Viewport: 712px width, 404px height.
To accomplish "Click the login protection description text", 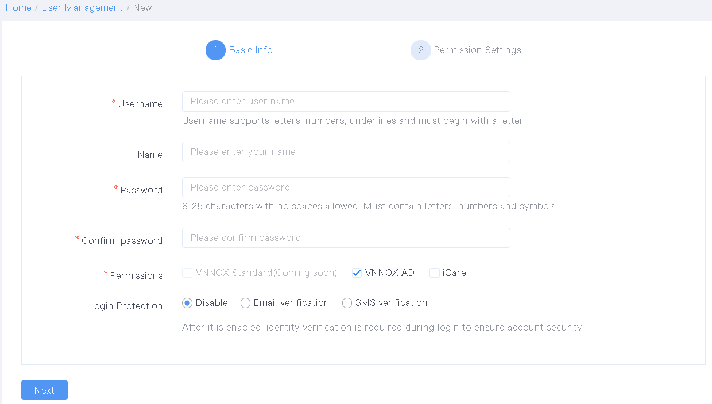I will [x=382, y=328].
